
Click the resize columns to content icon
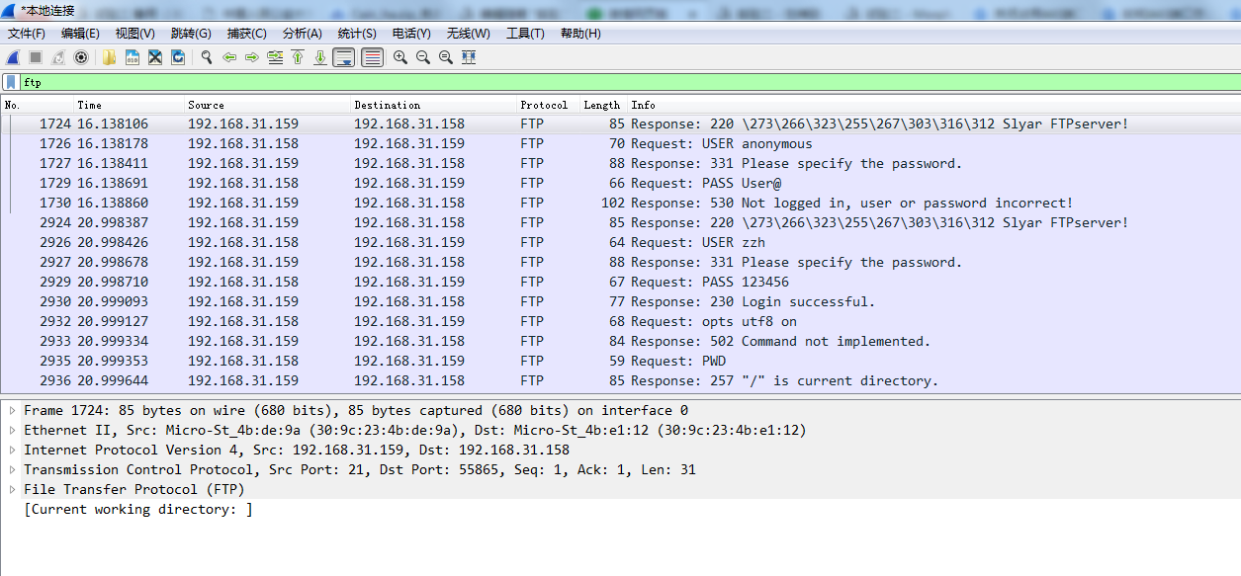(469, 57)
